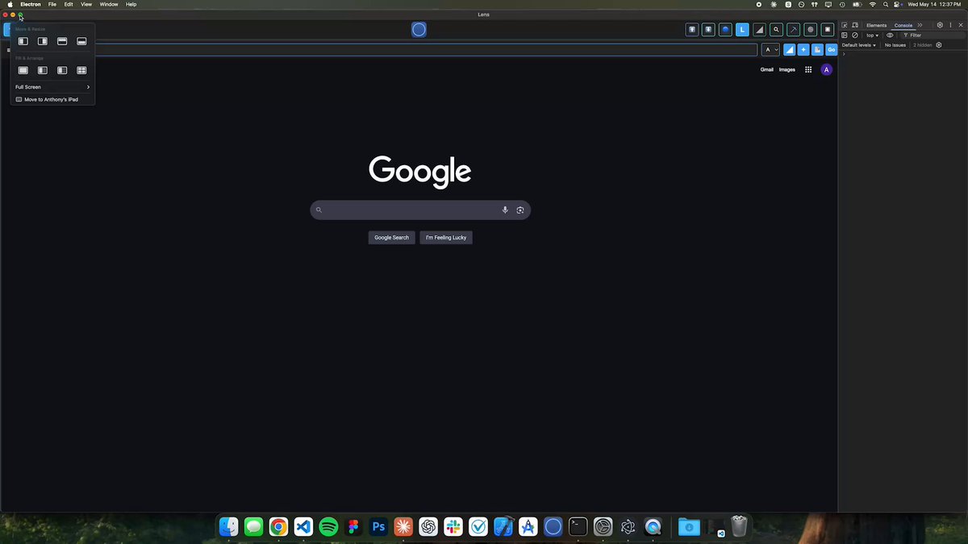968x544 pixels.
Task: Open the Edit menu
Action: [69, 4]
